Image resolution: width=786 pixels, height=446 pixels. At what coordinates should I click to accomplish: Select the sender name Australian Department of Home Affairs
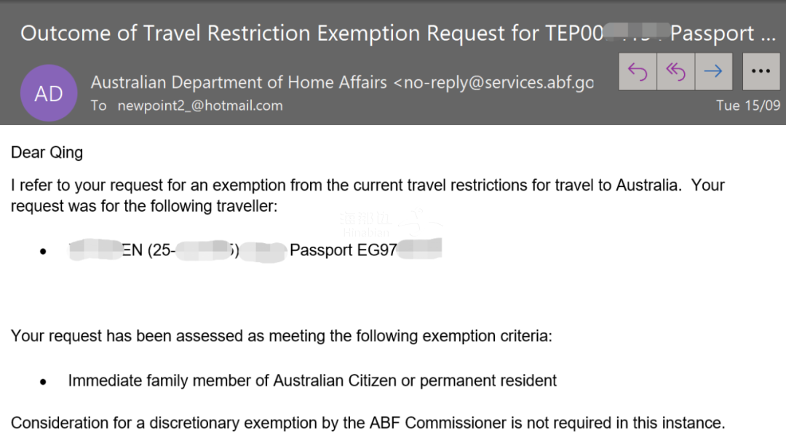pyautogui.click(x=239, y=82)
